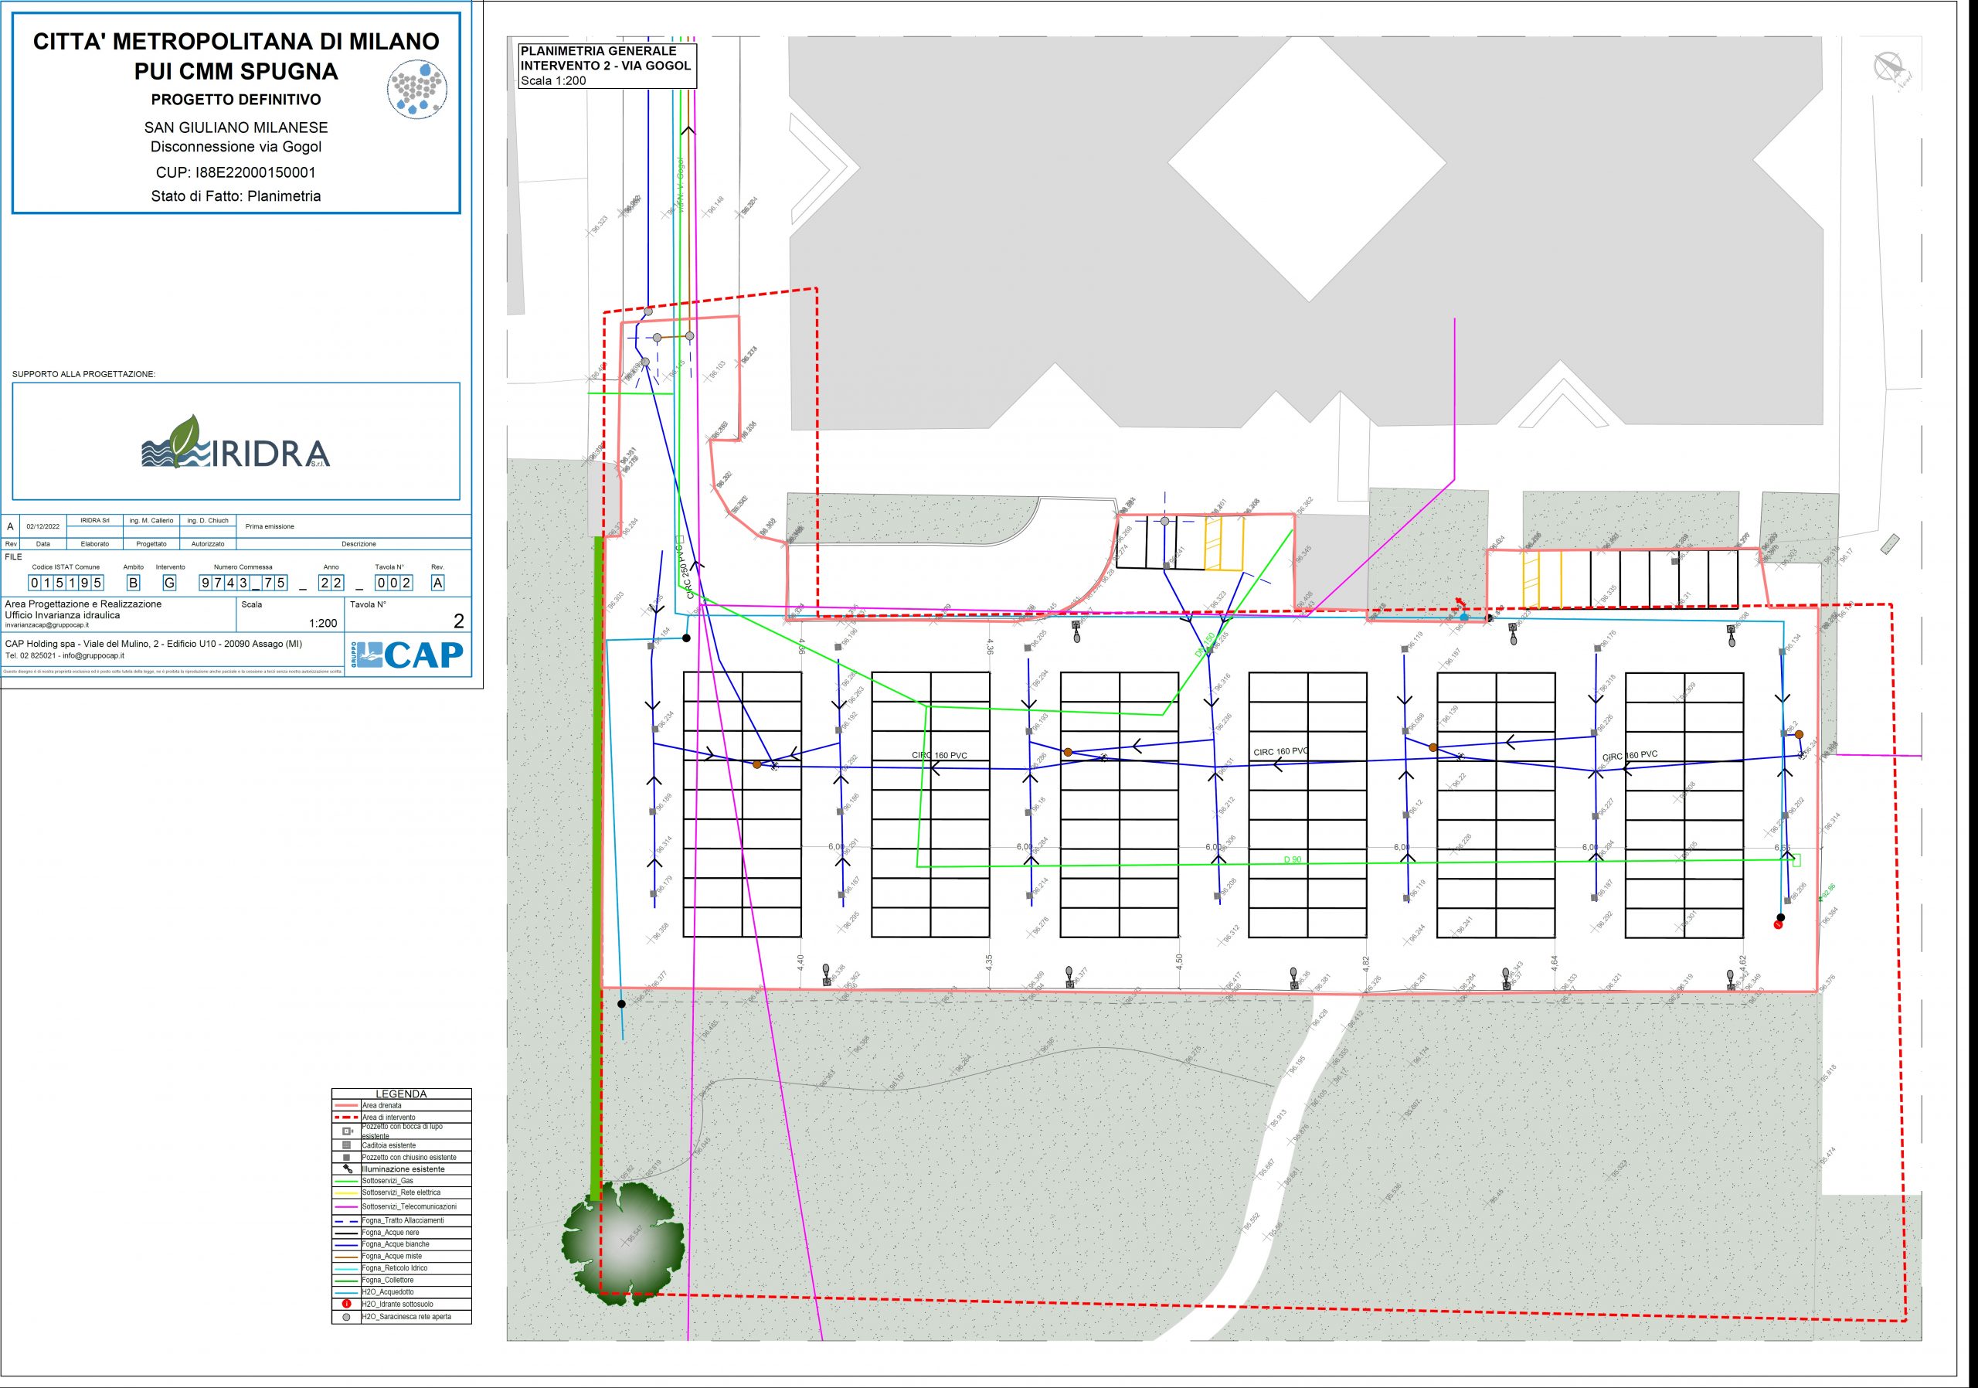Click the grey Saracinesca circle in the legend
1978x1388 pixels.
pyautogui.click(x=346, y=1318)
